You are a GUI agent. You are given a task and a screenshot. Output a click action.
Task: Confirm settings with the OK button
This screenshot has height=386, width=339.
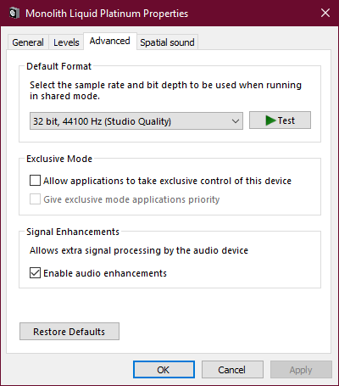coord(164,370)
